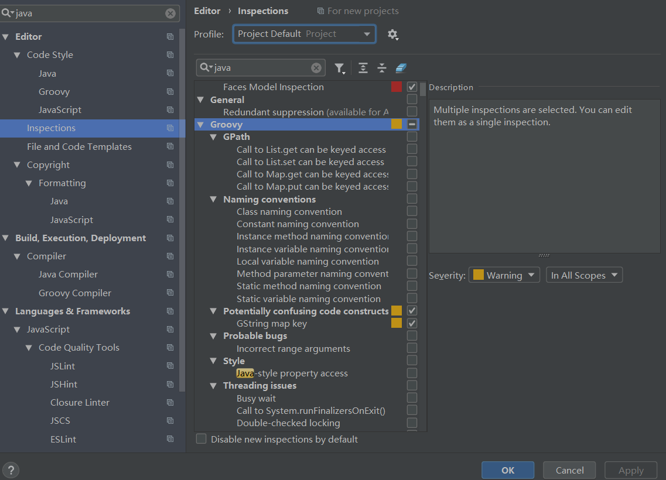Image resolution: width=666 pixels, height=480 pixels.
Task: Select Incorrect range arguments inspection
Action: (x=293, y=348)
